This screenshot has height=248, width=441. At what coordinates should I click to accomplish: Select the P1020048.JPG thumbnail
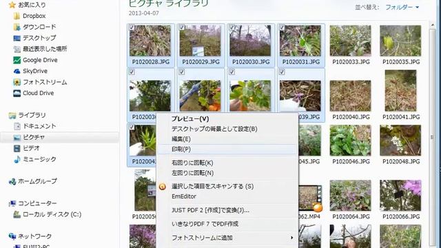[x=400, y=141]
